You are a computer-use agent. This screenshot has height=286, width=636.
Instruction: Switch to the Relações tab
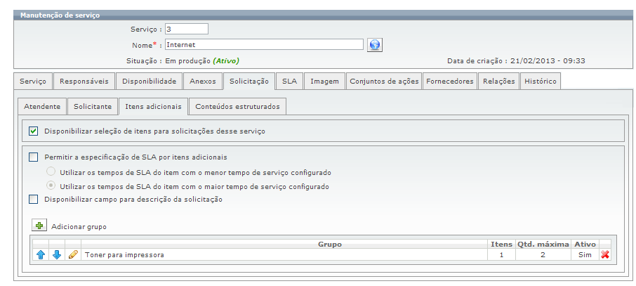498,82
